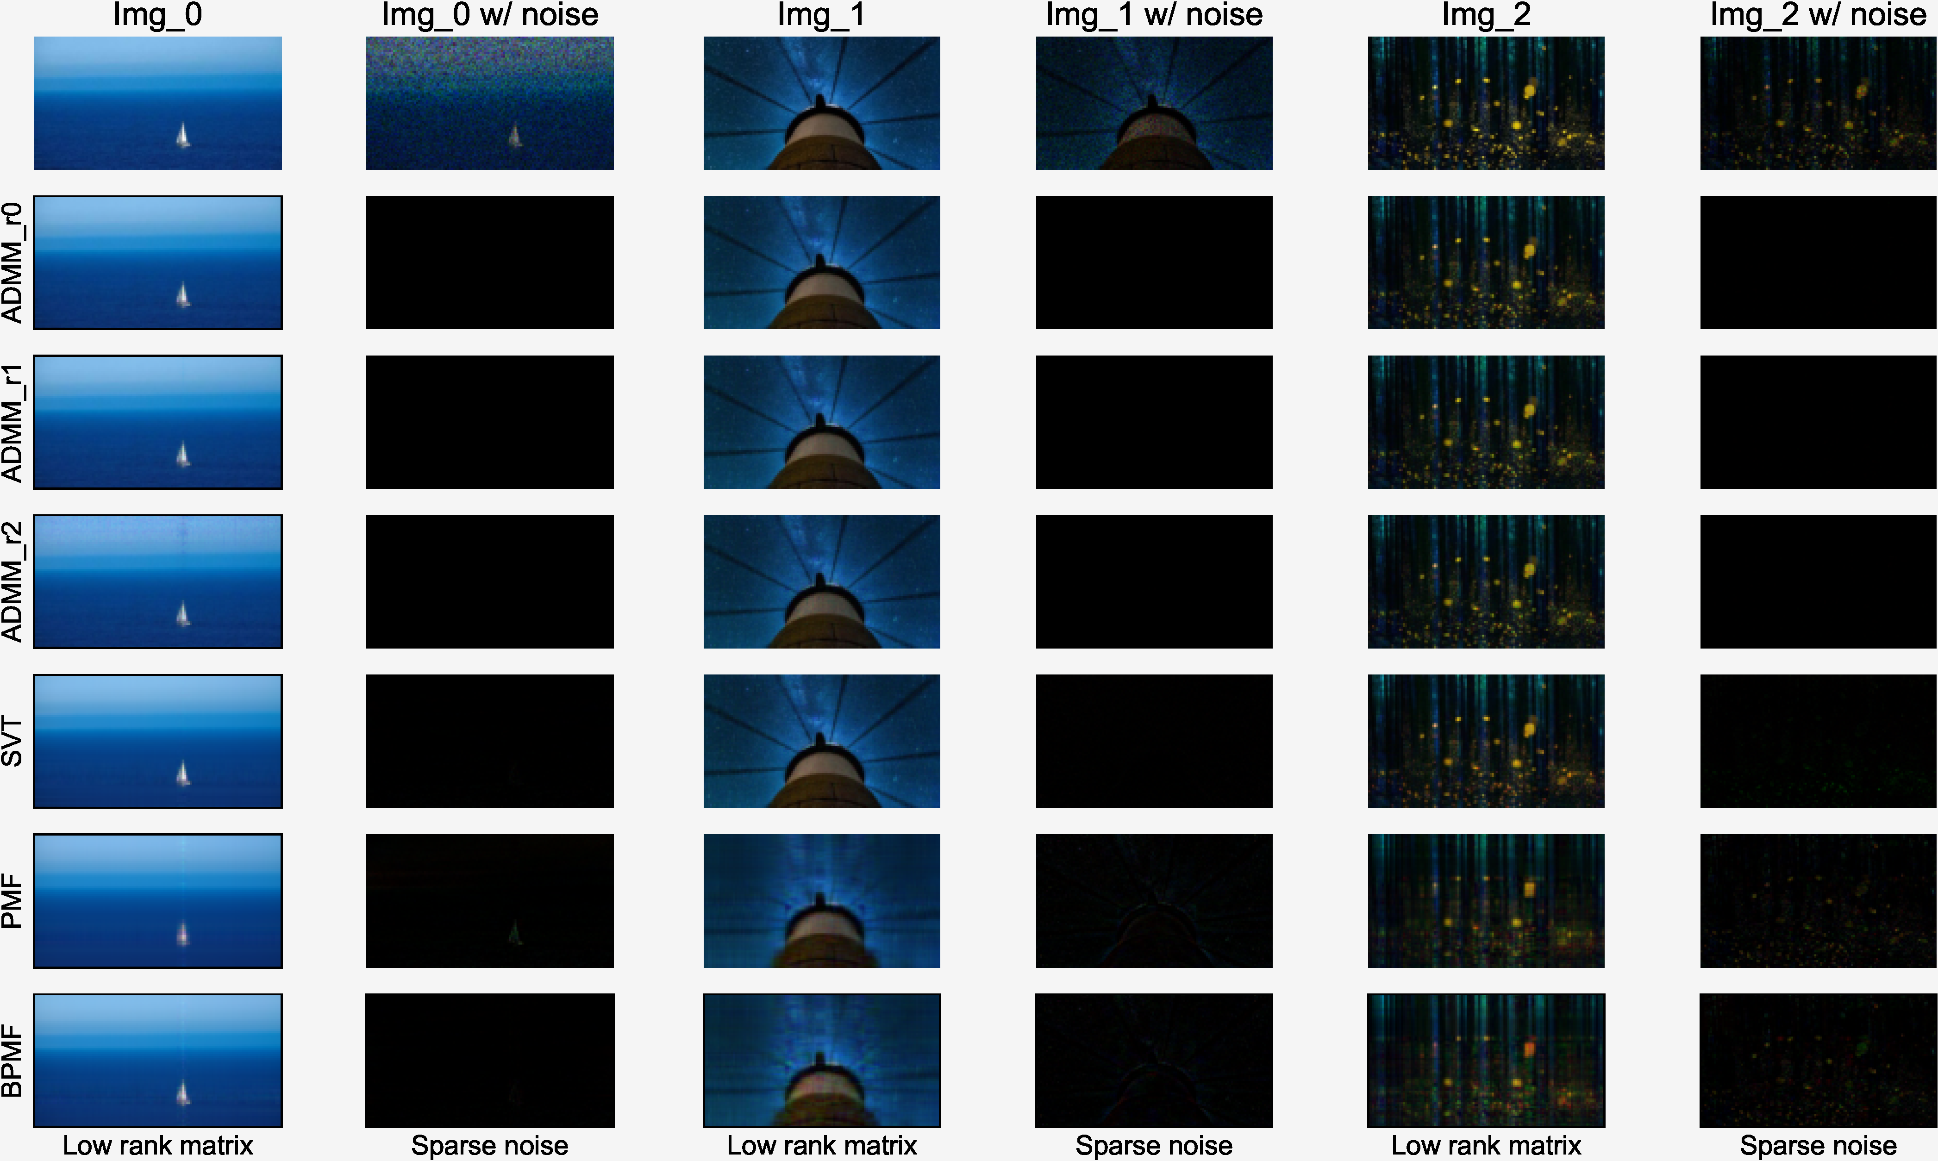Click the ADMM_r0 row label
The image size is (1938, 1161).
[13, 262]
